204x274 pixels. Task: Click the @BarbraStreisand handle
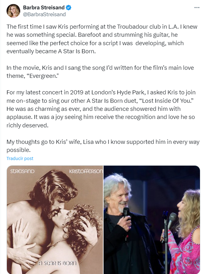(44, 14)
